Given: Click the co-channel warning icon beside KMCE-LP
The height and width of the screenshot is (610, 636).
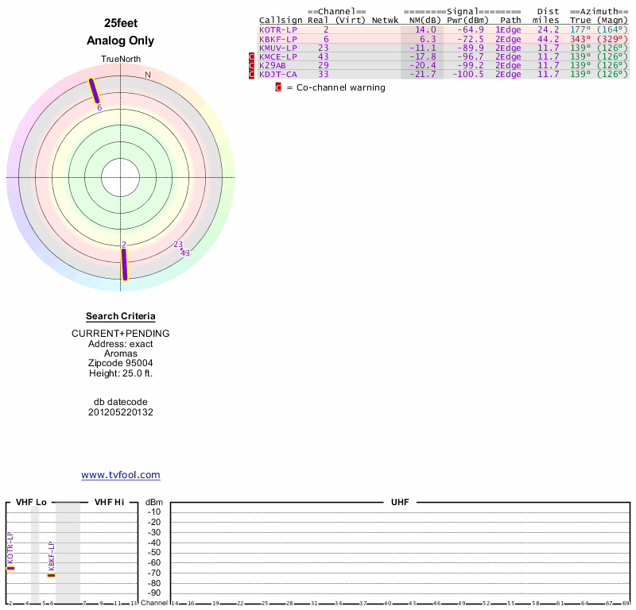Looking at the screenshot, I should (252, 56).
